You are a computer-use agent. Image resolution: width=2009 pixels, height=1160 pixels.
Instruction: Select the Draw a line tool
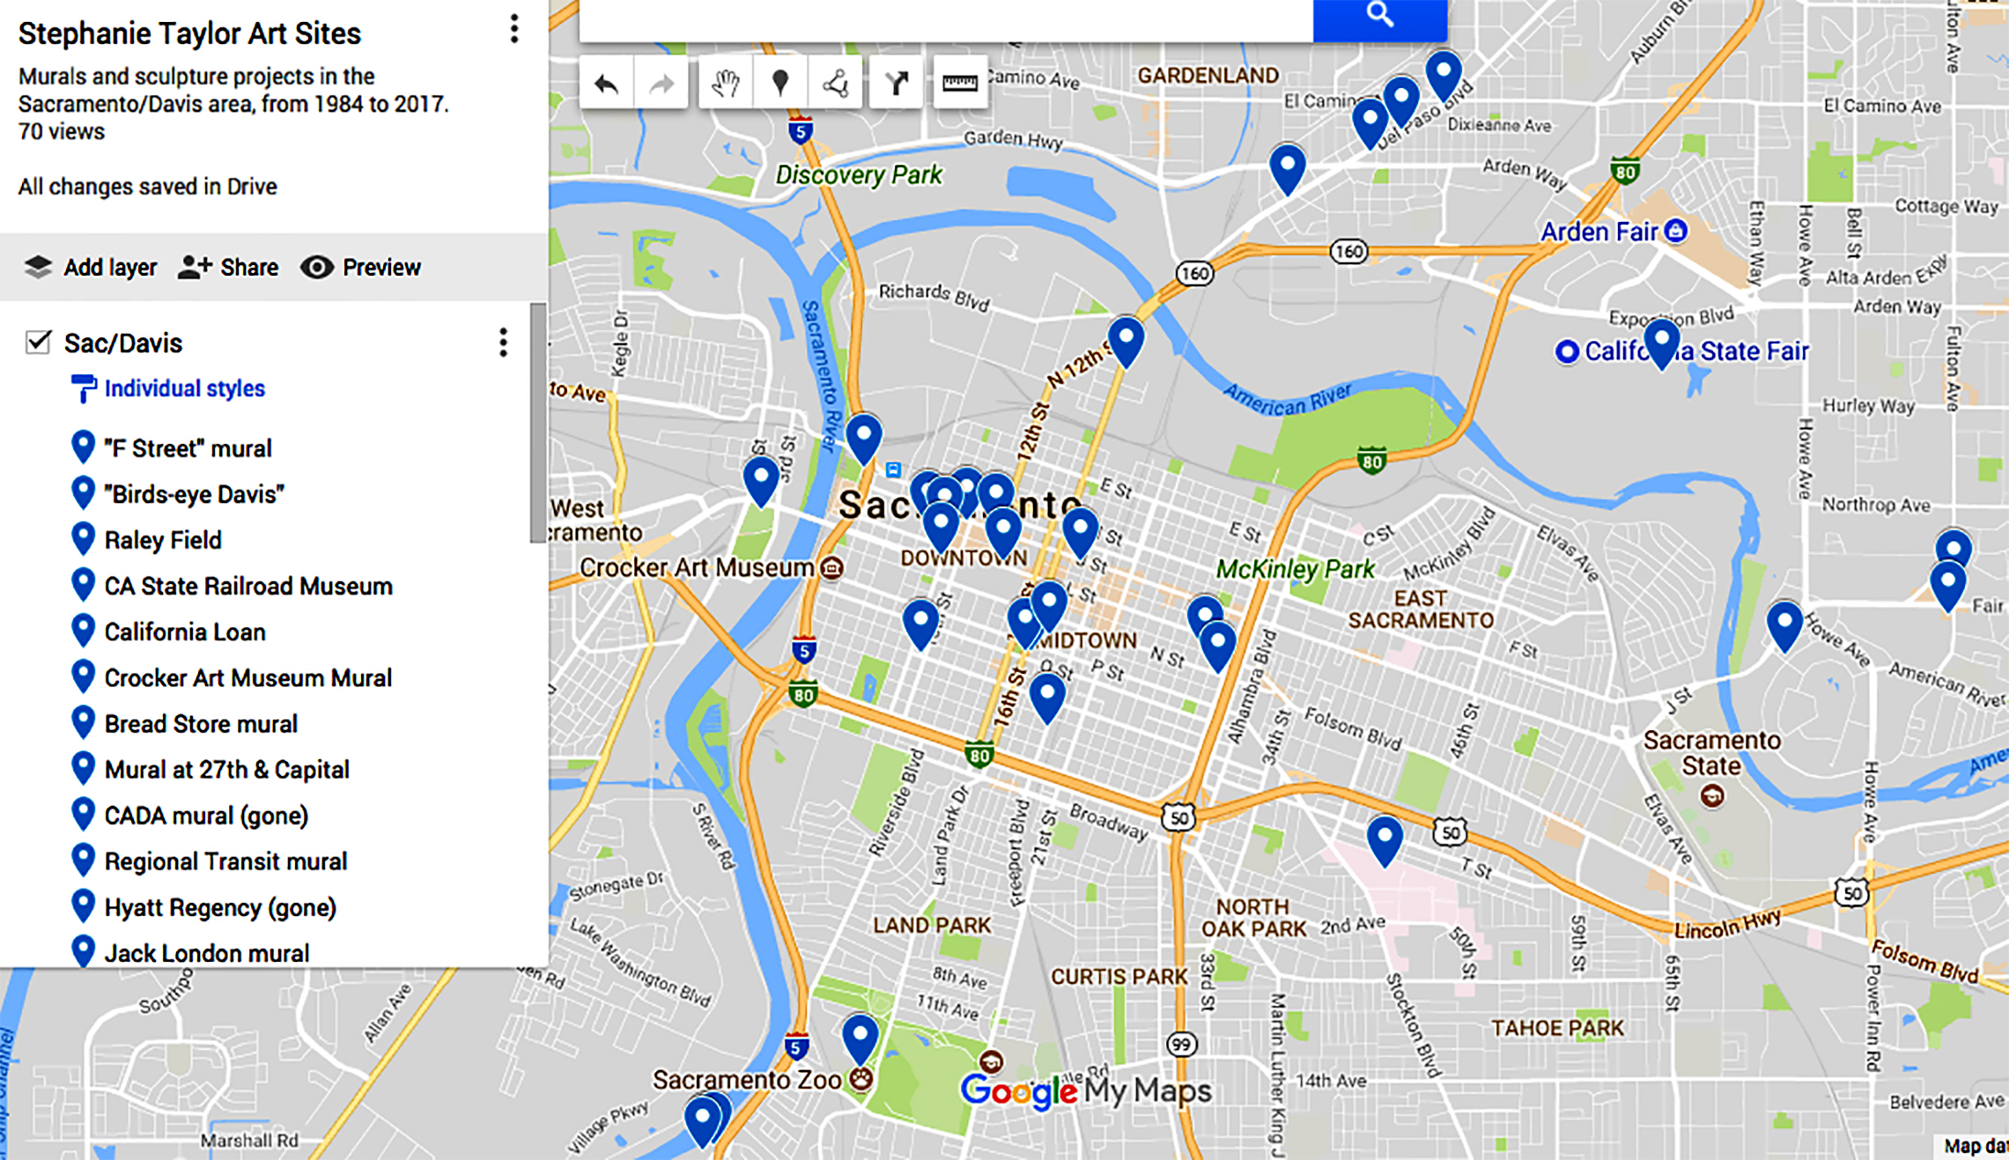(835, 84)
